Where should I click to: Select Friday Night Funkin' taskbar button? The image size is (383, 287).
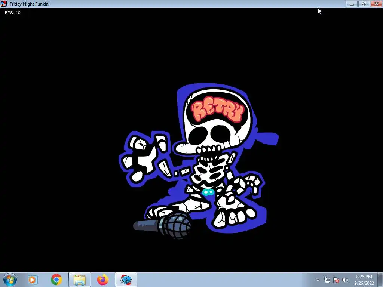tap(126, 280)
